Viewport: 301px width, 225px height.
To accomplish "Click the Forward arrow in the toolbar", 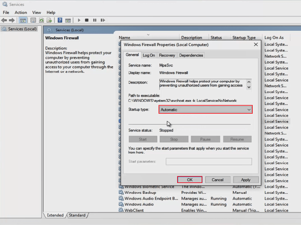I will coord(12,20).
